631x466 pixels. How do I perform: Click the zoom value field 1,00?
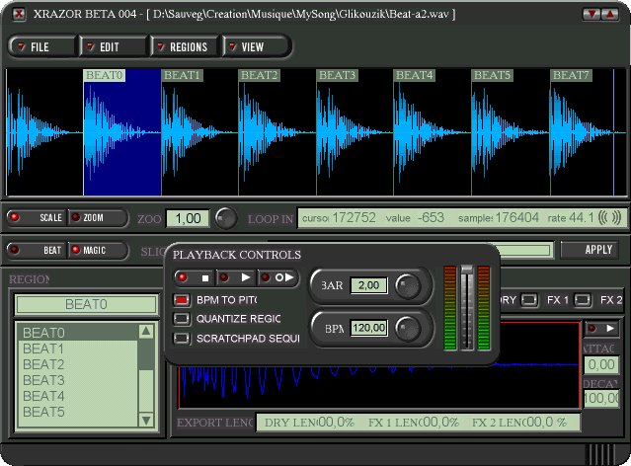(188, 218)
